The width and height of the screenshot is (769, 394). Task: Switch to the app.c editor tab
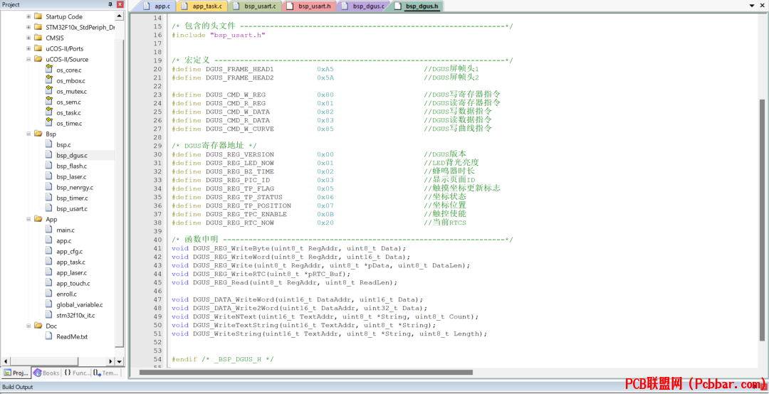(159, 6)
